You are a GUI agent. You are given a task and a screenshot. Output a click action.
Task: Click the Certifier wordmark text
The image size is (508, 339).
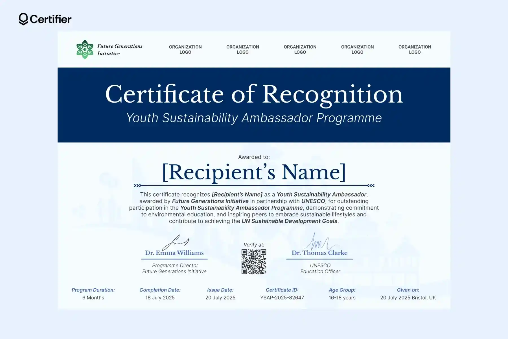click(51, 19)
